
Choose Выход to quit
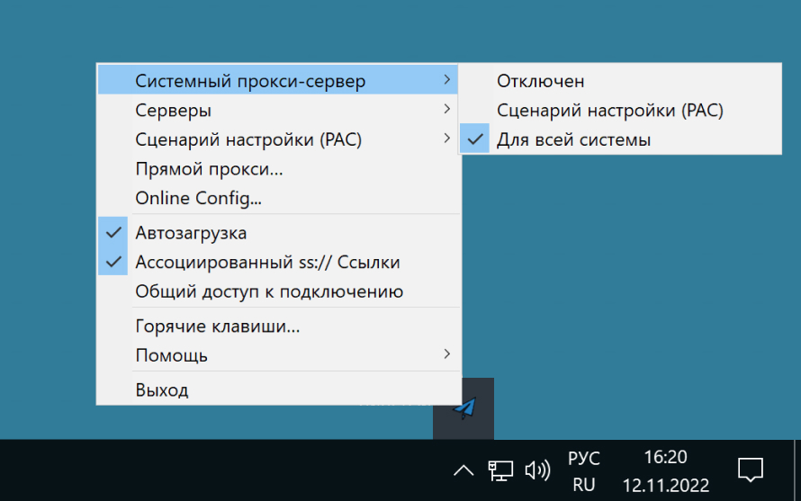tap(279, 389)
